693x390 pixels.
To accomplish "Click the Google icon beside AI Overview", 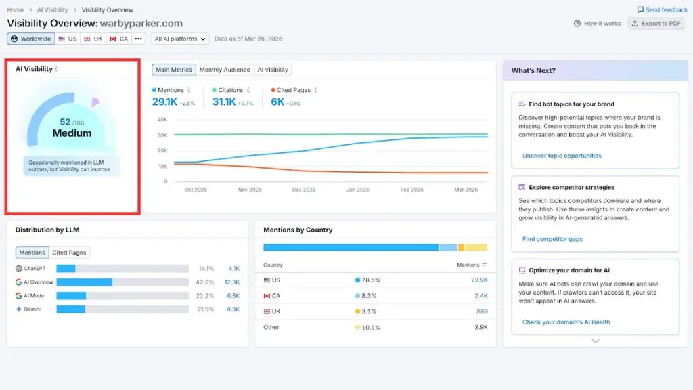I will tap(18, 282).
